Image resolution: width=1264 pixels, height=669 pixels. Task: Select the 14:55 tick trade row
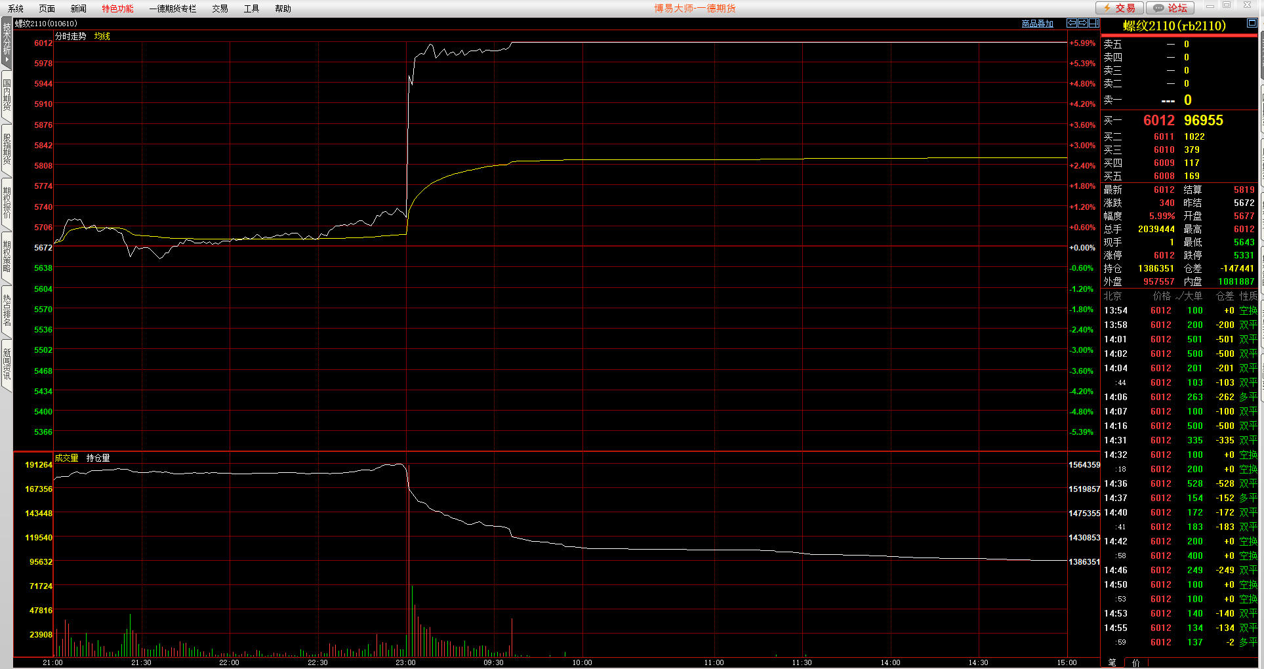coord(1179,628)
